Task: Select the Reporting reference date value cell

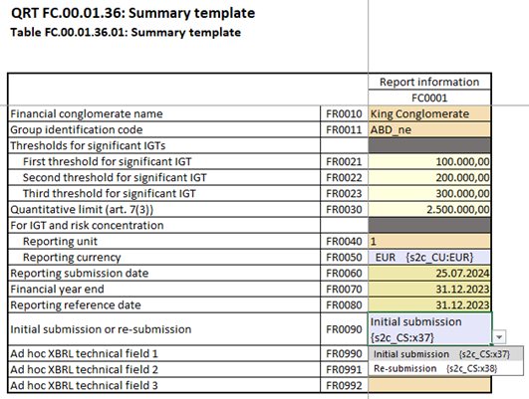Action: (429, 304)
